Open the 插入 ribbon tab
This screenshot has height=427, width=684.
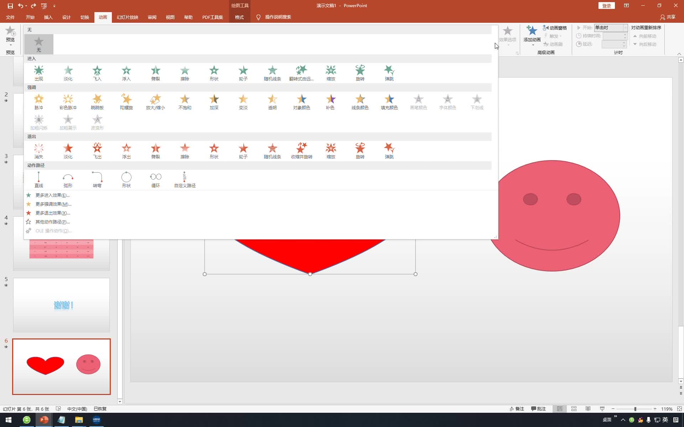point(48,17)
